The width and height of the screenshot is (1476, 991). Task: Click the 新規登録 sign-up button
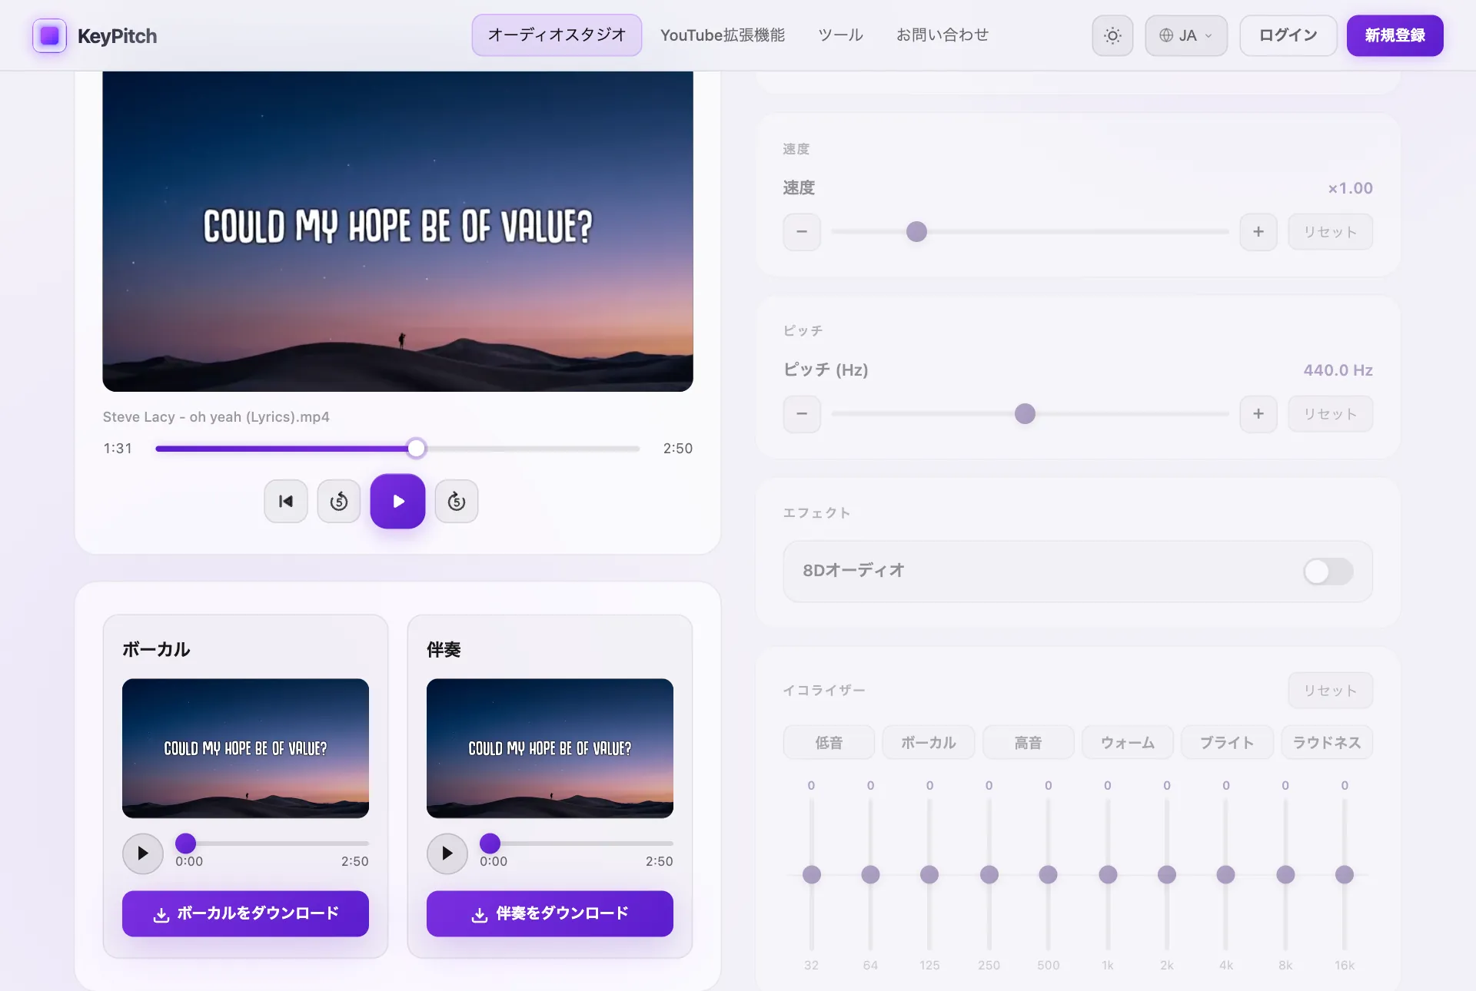pos(1395,35)
